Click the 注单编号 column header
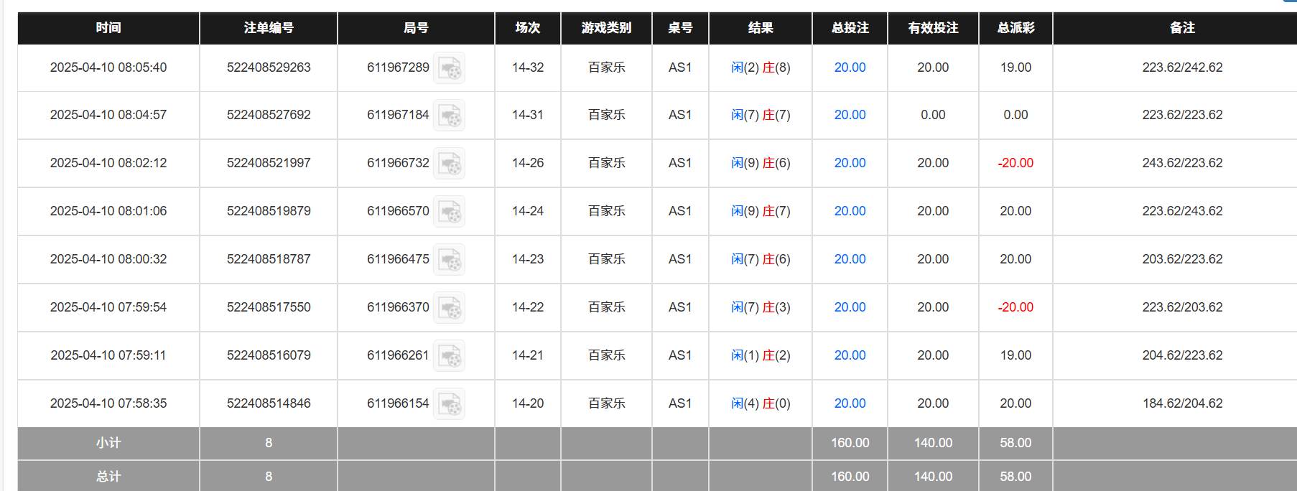Screen dimensions: 1297x491 point(269,28)
